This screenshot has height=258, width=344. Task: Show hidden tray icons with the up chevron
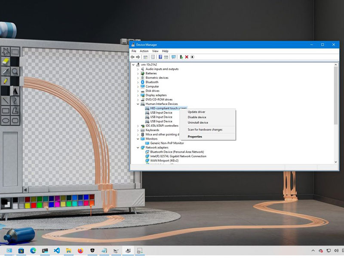coord(313,251)
